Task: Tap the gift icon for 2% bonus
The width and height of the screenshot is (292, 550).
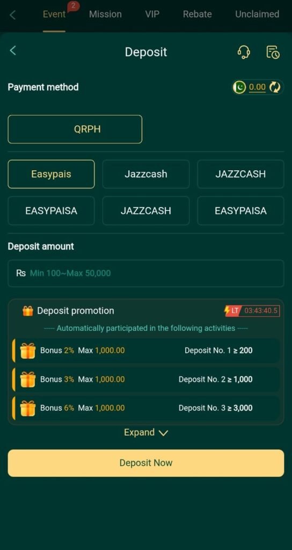Action: click(x=28, y=350)
